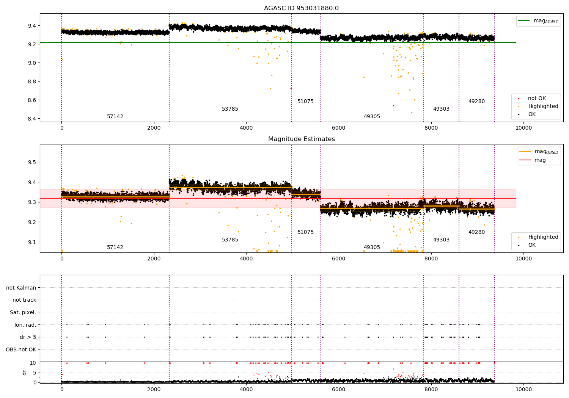Click label '49303' in the top plot
The image size is (569, 398).
pos(441,109)
